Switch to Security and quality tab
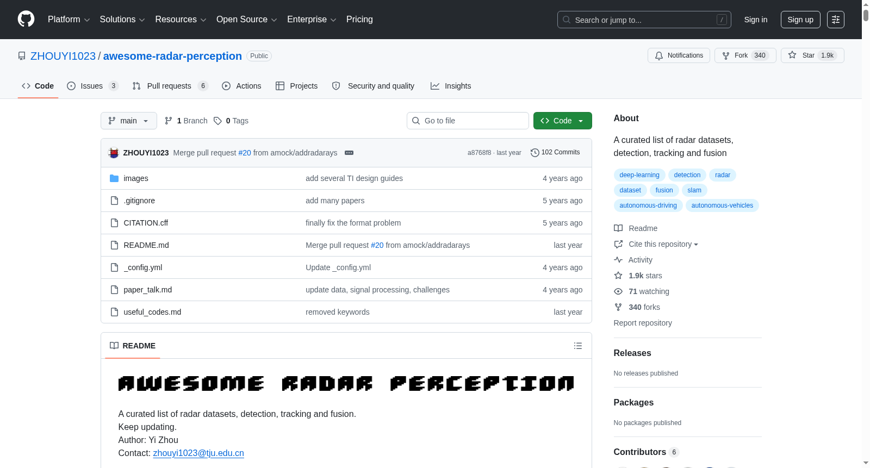This screenshot has width=870, height=468. click(373, 86)
